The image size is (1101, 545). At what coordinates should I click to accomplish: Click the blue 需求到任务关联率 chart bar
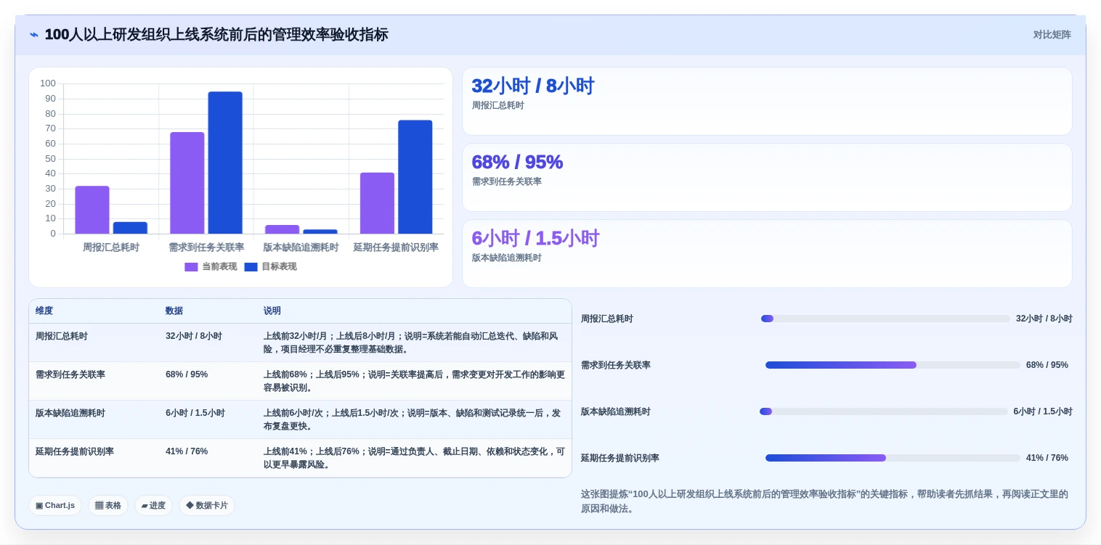[x=225, y=163]
